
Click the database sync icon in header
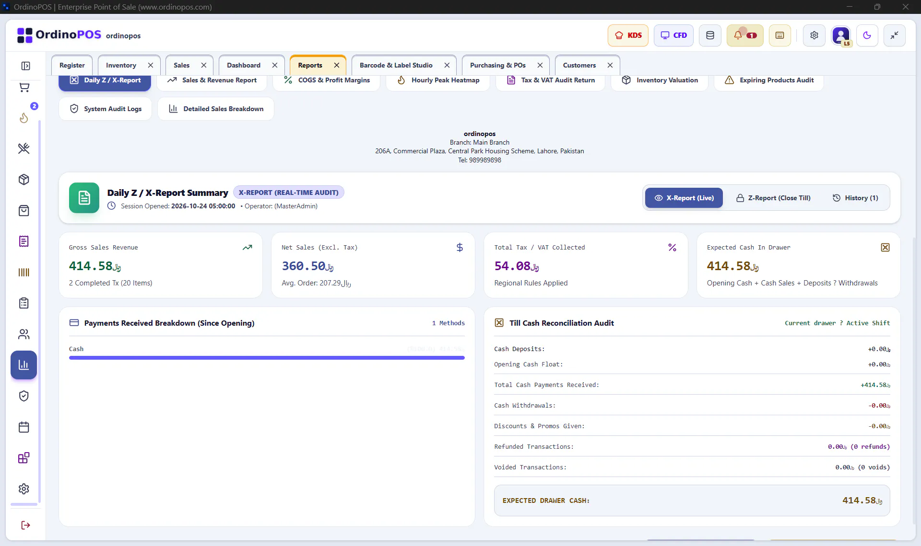tap(710, 35)
